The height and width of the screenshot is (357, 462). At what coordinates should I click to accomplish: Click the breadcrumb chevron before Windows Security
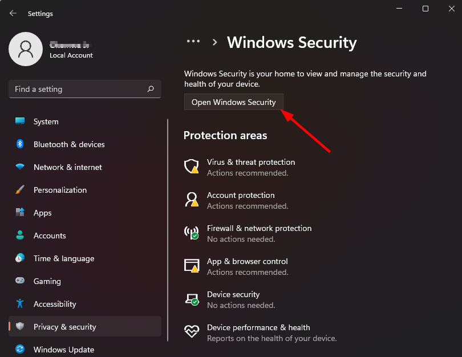pos(215,42)
